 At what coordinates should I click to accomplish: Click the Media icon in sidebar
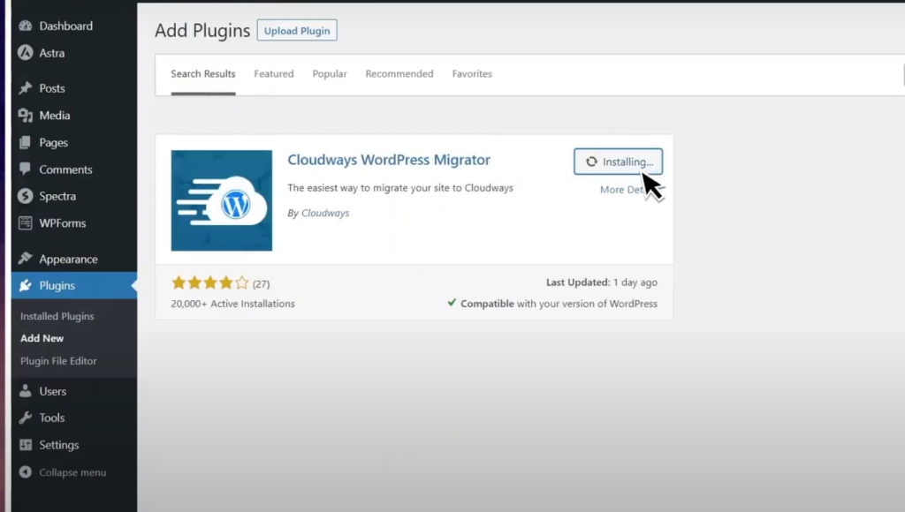(x=26, y=116)
